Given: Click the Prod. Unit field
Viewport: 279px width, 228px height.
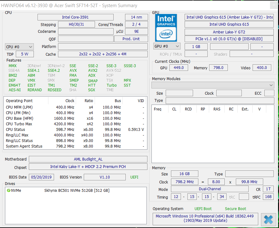Looking at the screenshot, I should coord(131,39).
